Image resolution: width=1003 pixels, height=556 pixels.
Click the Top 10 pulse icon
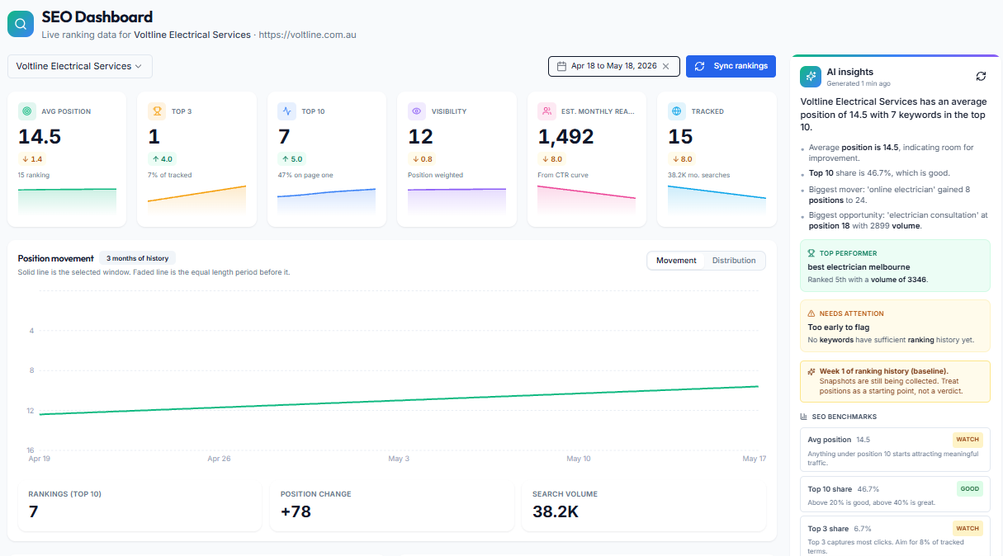[286, 111]
